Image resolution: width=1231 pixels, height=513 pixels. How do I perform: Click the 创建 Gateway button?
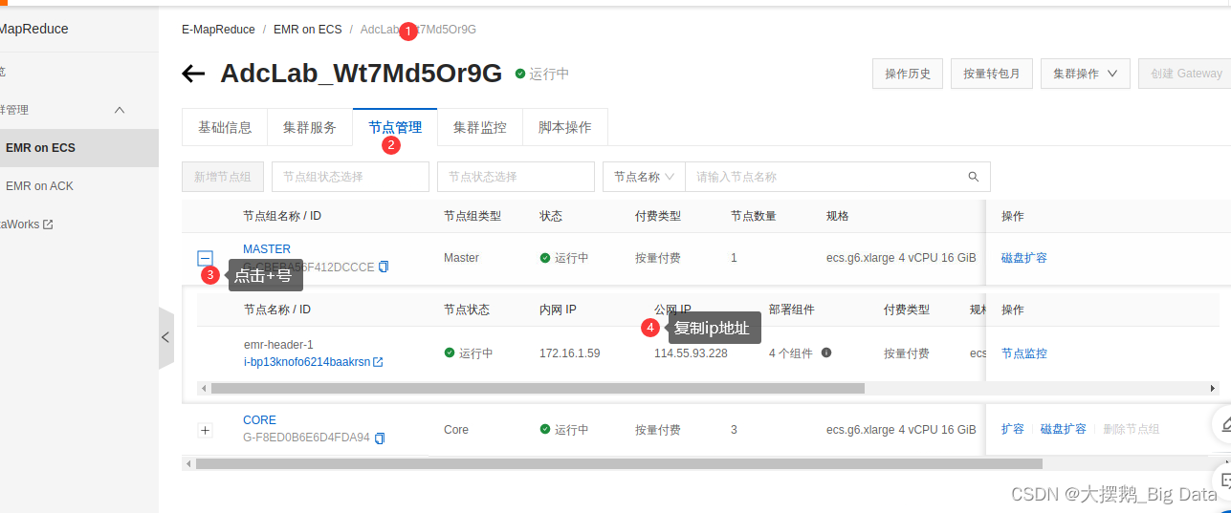tap(1185, 74)
